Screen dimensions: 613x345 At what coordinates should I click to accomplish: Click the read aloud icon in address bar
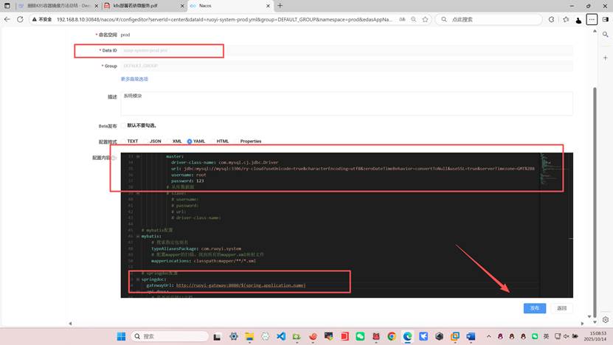point(402,19)
